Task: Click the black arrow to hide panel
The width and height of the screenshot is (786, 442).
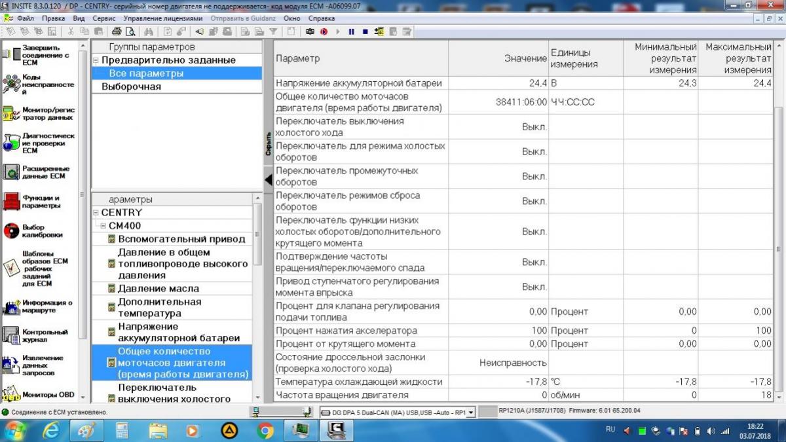Action: click(268, 179)
